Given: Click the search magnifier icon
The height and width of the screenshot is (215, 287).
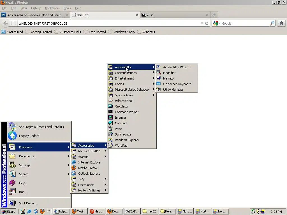Looking at the screenshot, I should (x=272, y=23).
